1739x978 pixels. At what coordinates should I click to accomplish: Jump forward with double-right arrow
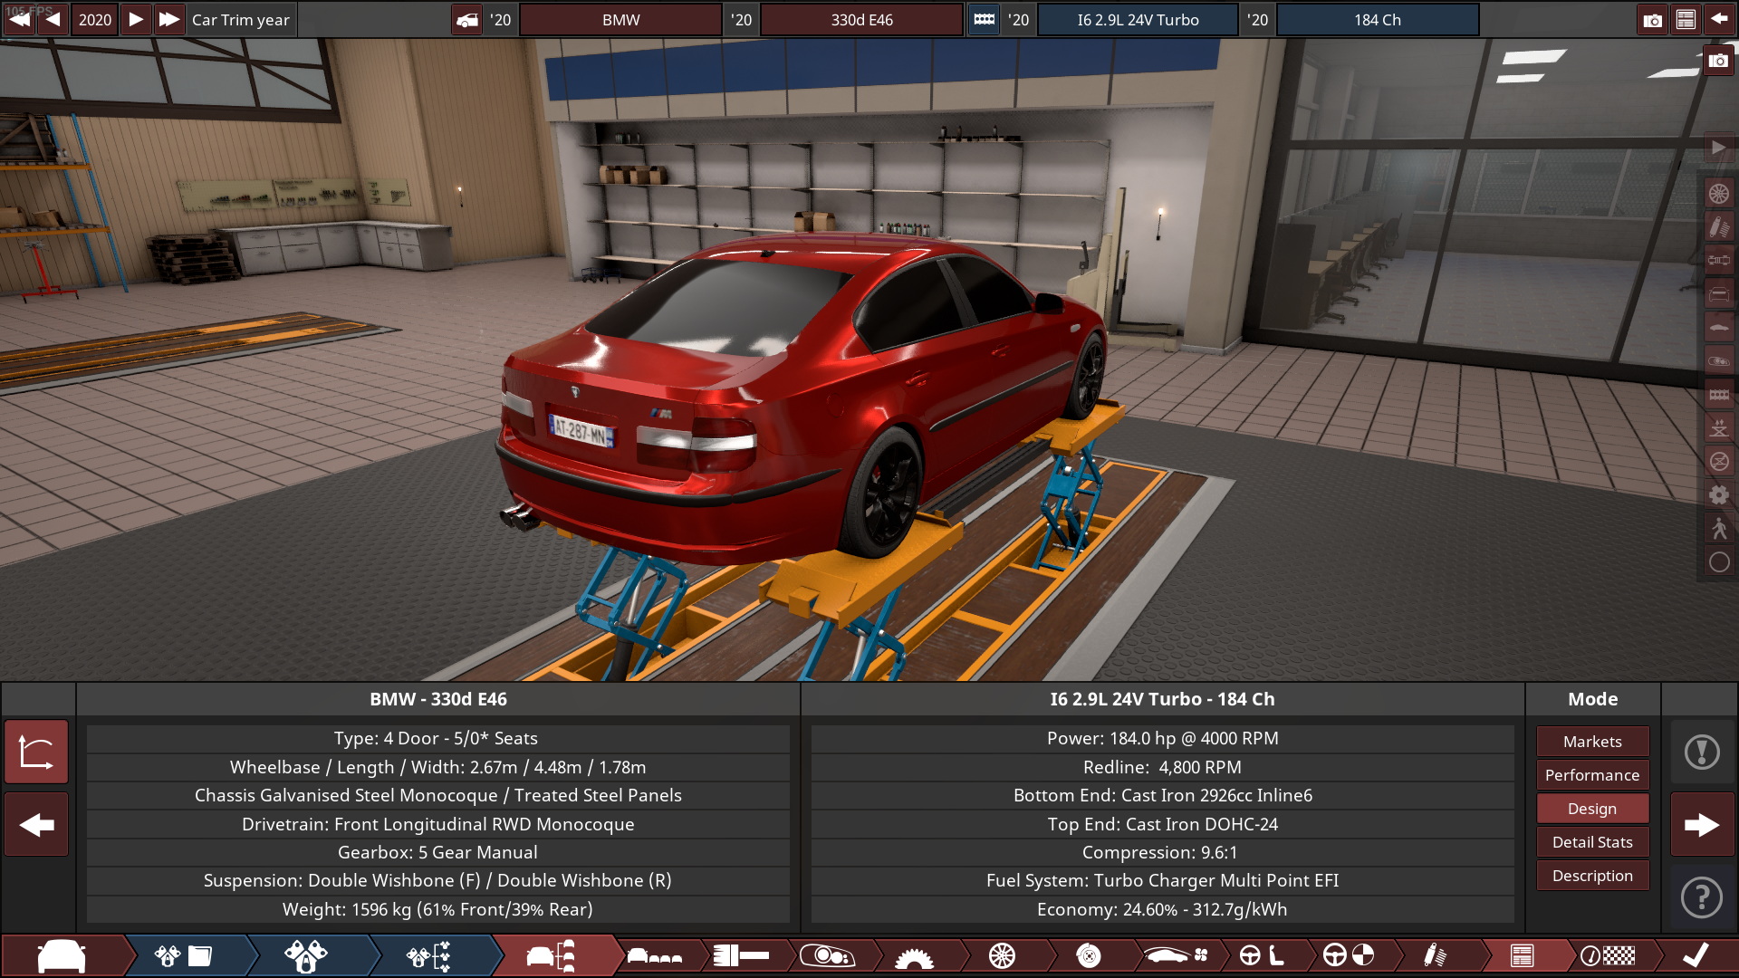click(168, 19)
